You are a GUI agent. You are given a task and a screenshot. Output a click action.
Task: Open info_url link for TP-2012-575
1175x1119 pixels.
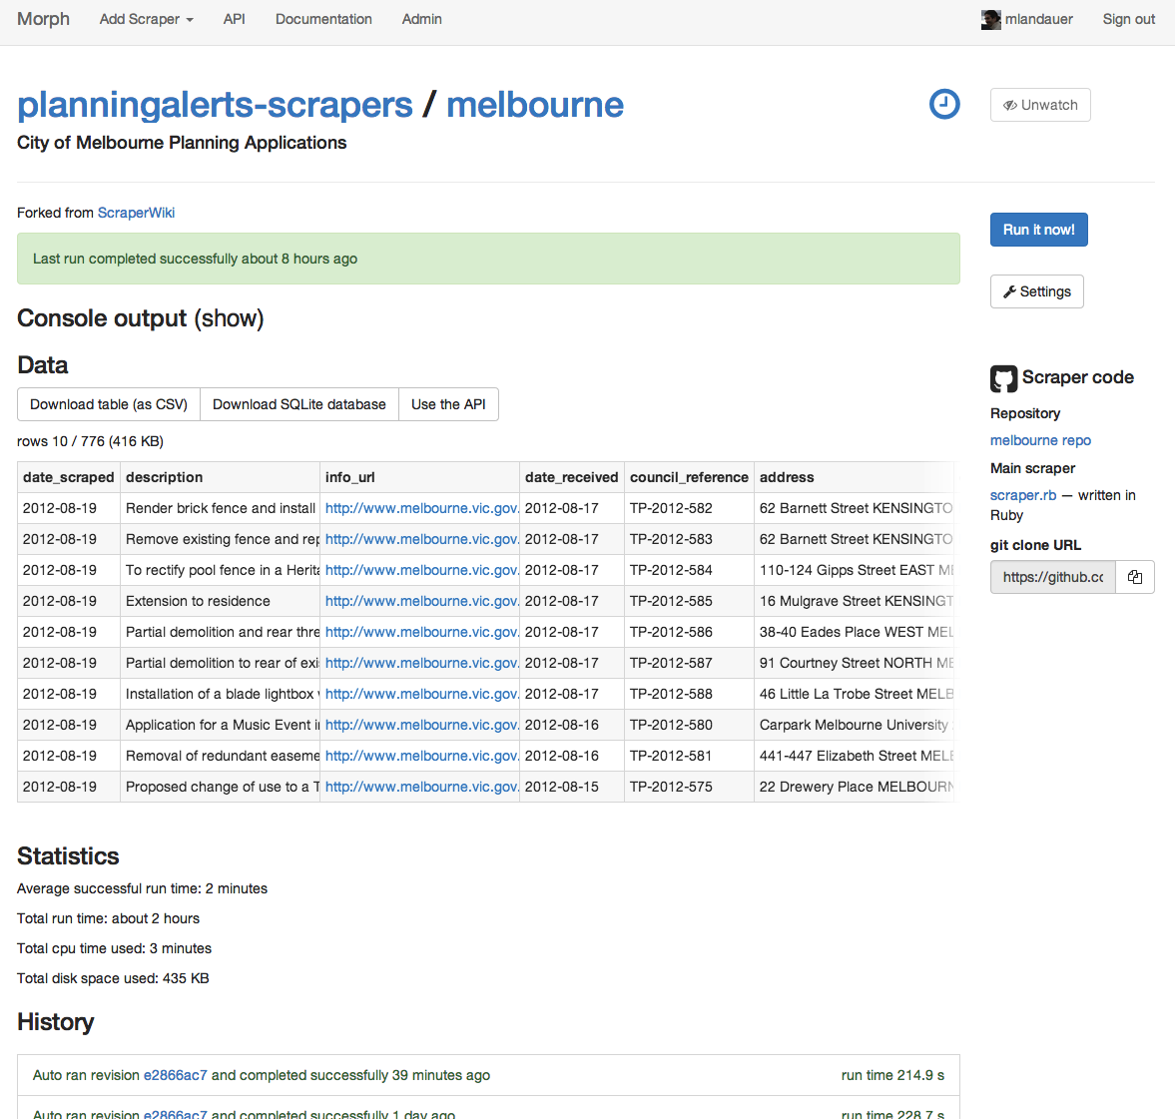click(422, 787)
